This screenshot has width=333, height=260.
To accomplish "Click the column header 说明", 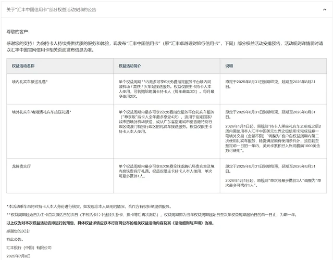I will (x=229, y=66).
